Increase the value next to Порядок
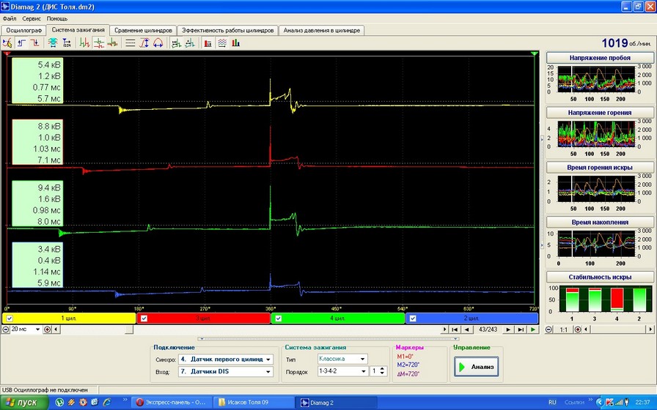This screenshot has width=657, height=410. point(382,369)
